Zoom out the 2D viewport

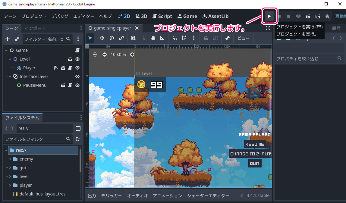[105, 55]
